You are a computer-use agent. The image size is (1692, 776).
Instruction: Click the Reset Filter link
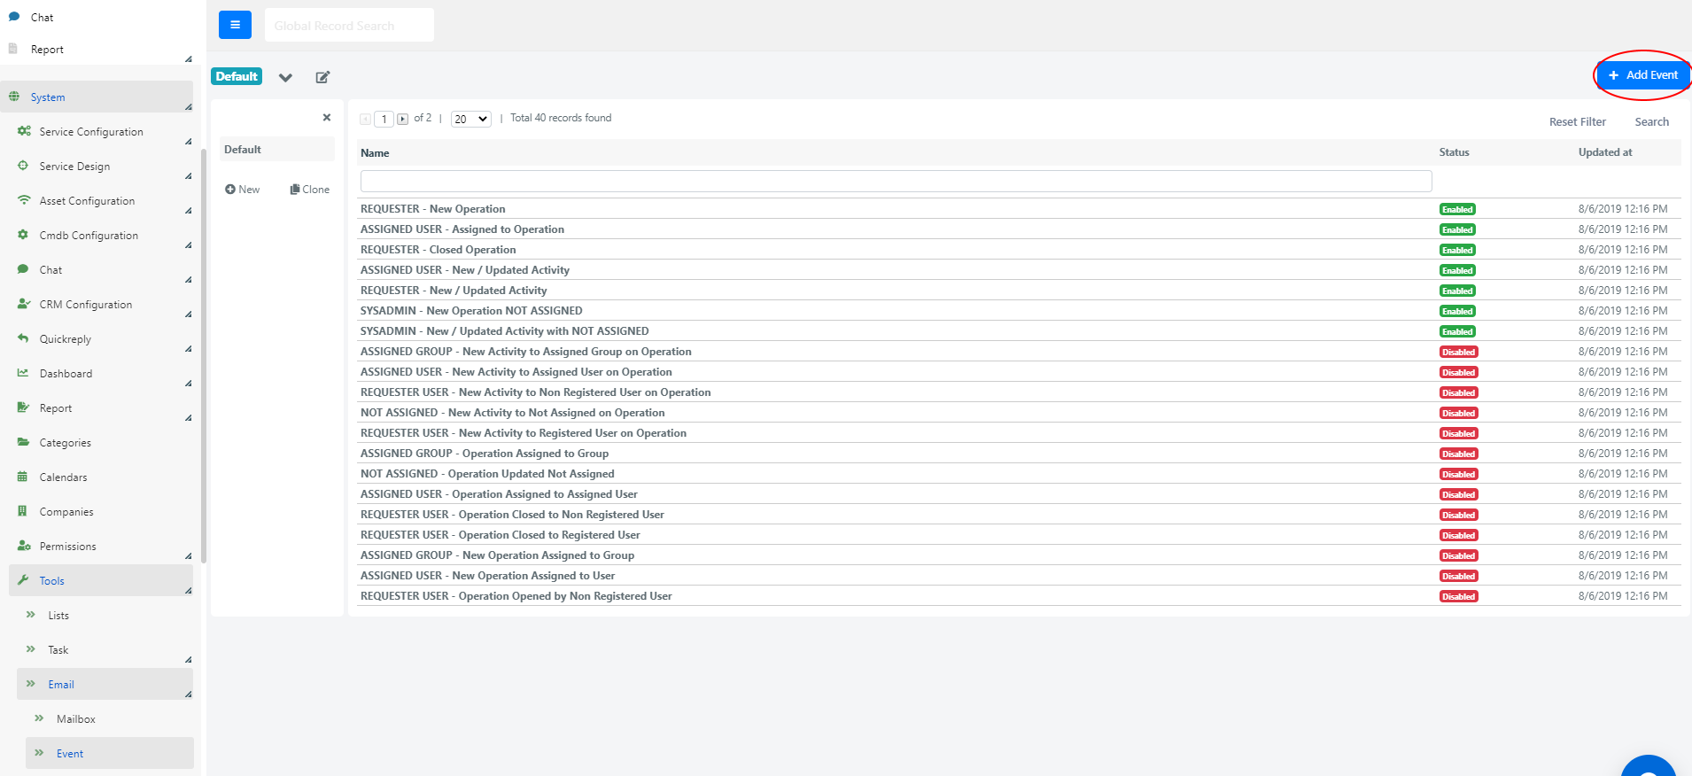(1577, 122)
